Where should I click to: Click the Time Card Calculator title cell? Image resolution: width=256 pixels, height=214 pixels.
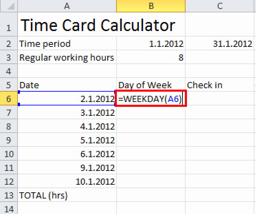[98, 26]
